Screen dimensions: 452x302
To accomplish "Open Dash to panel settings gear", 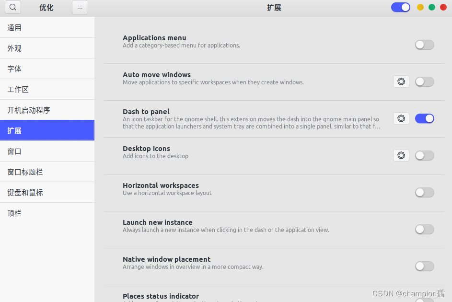I will point(401,118).
